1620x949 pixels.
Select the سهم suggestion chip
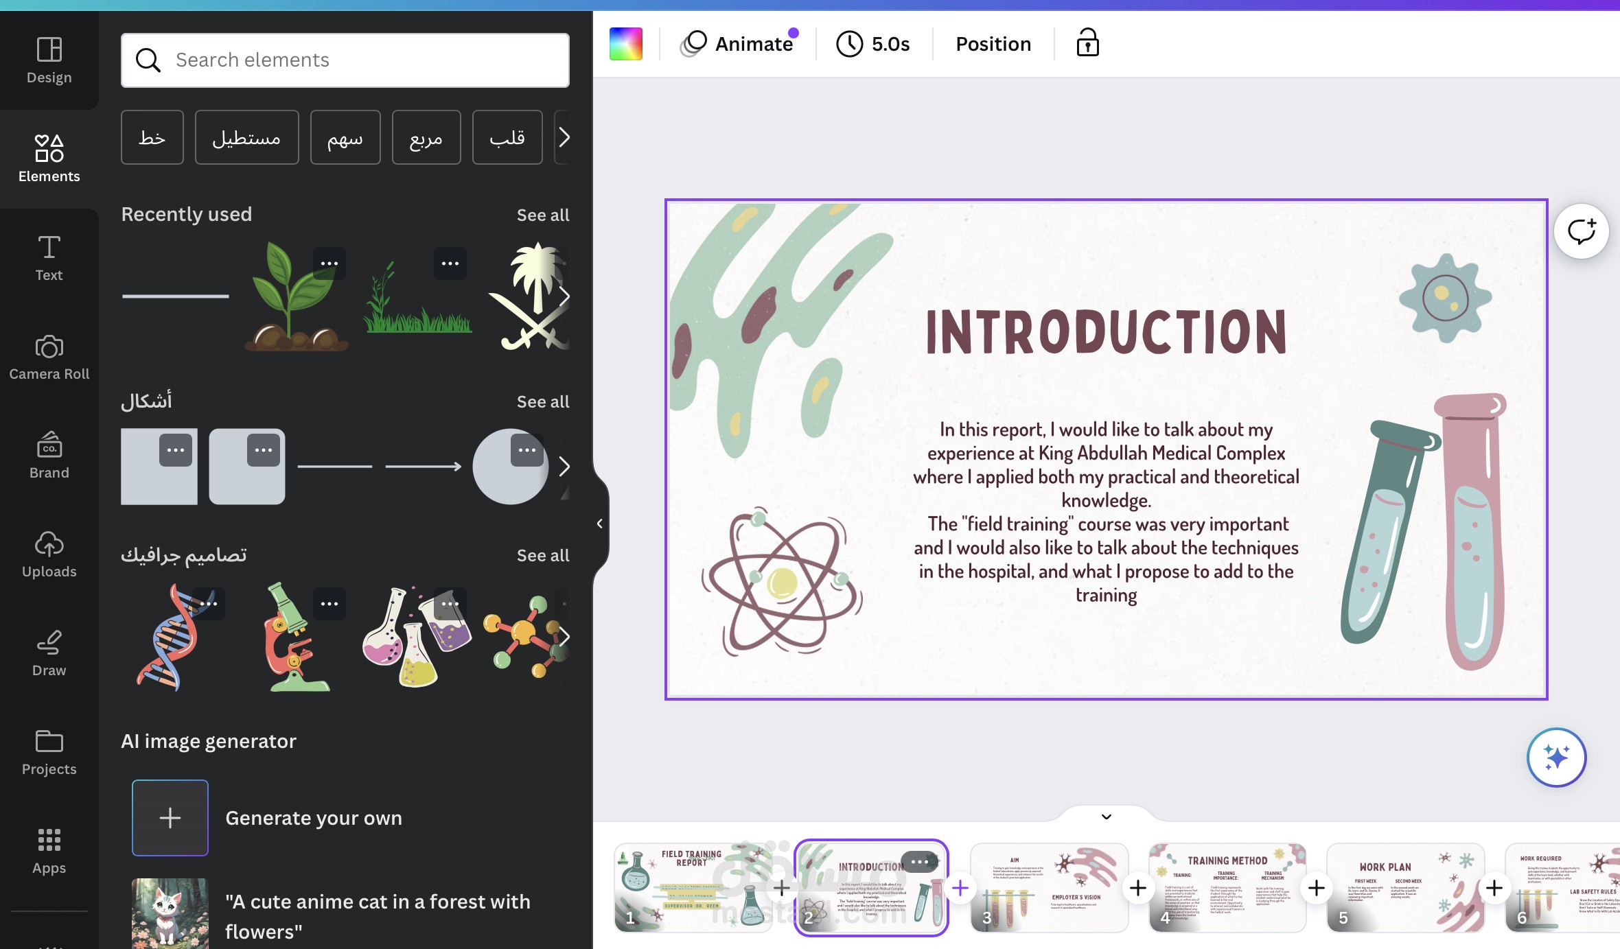[x=345, y=137]
